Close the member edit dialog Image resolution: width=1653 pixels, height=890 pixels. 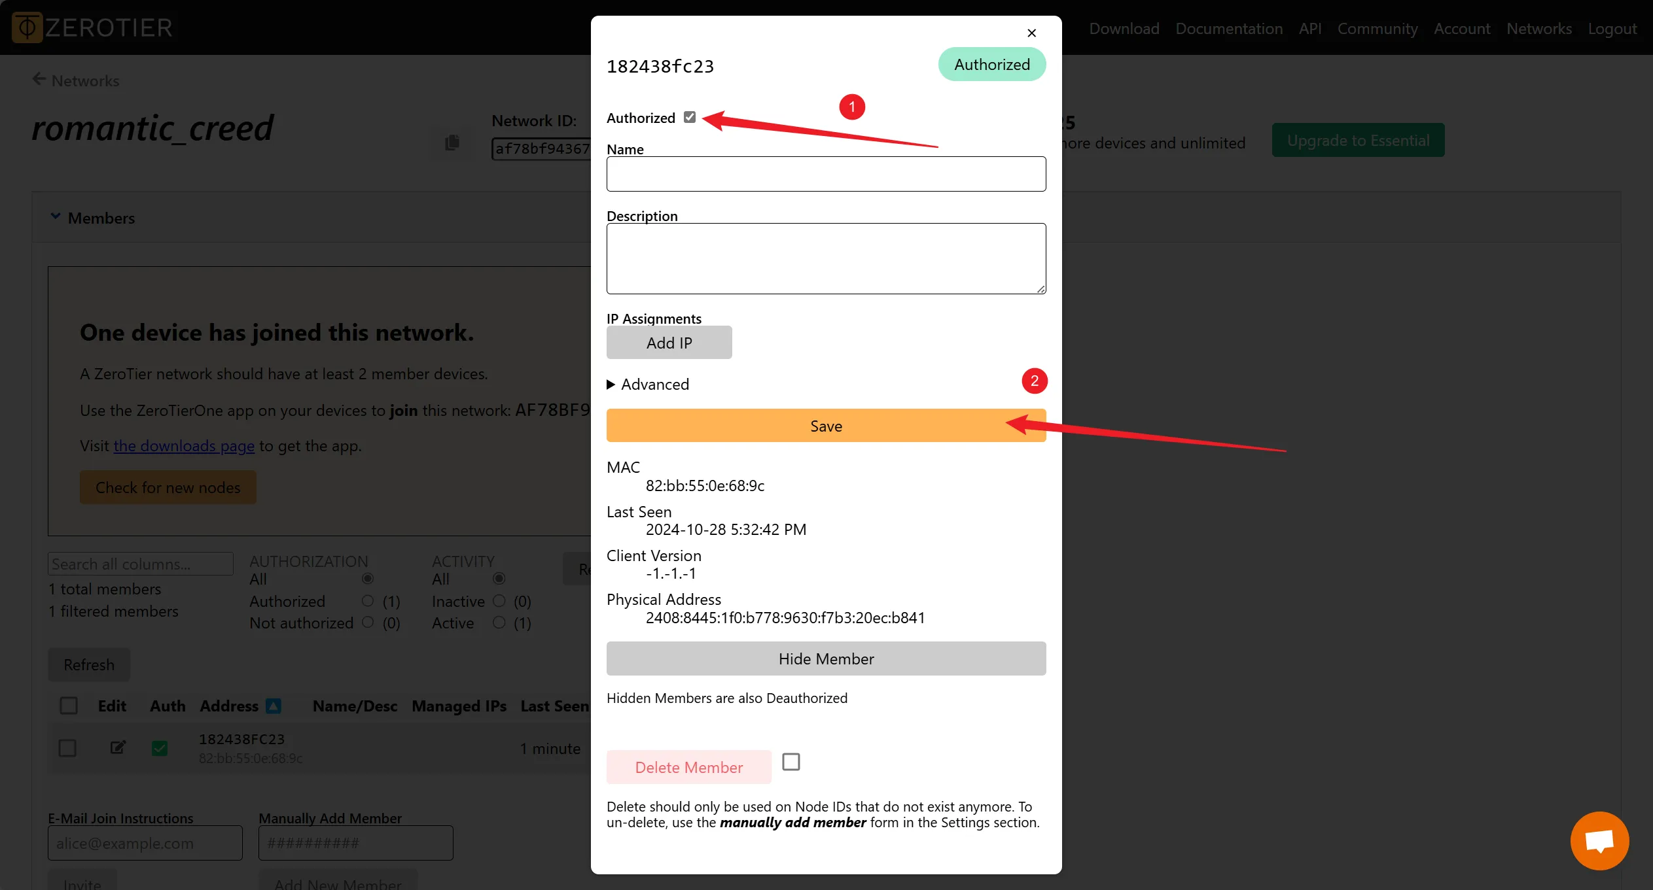tap(1031, 33)
